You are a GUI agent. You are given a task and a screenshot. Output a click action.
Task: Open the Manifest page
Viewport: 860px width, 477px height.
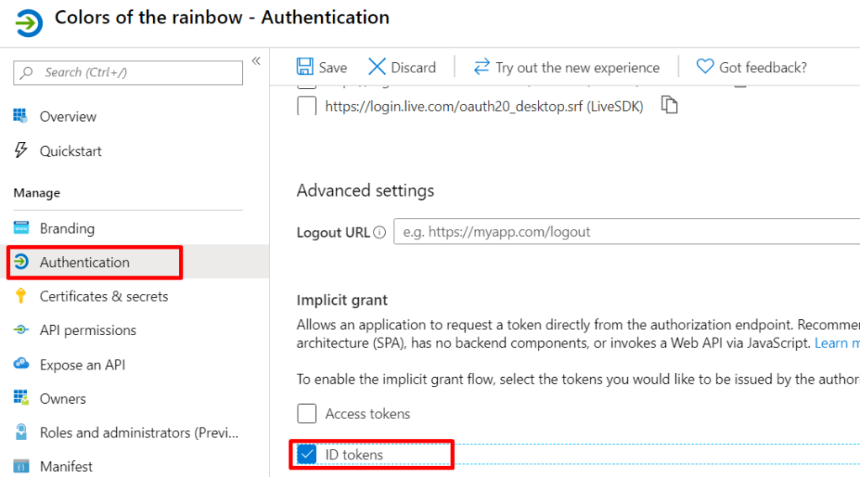tap(66, 466)
